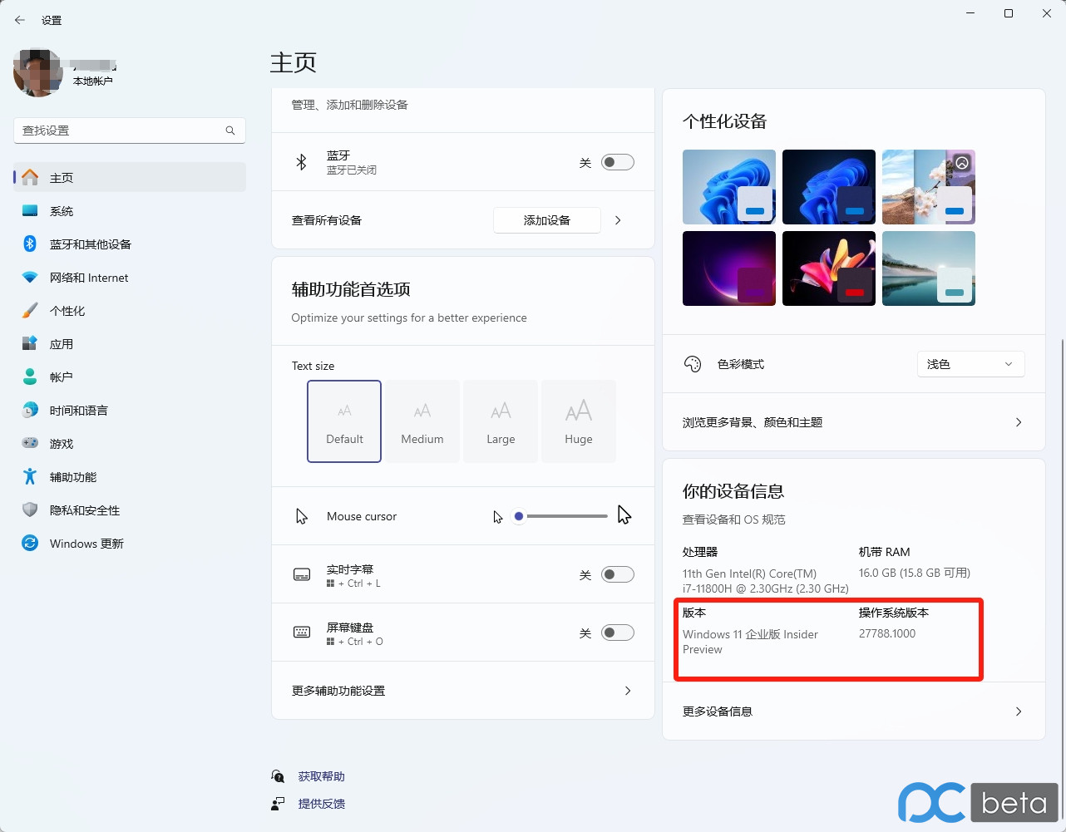Viewport: 1066px width, 832px height.
Task: Select the dark blue bloom theme thumbnail
Action: pos(829,187)
